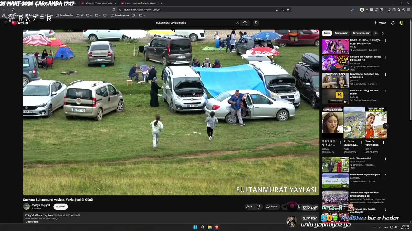This screenshot has height=231, width=412.
Task: Open YouTube notifications bell
Action: (393, 23)
